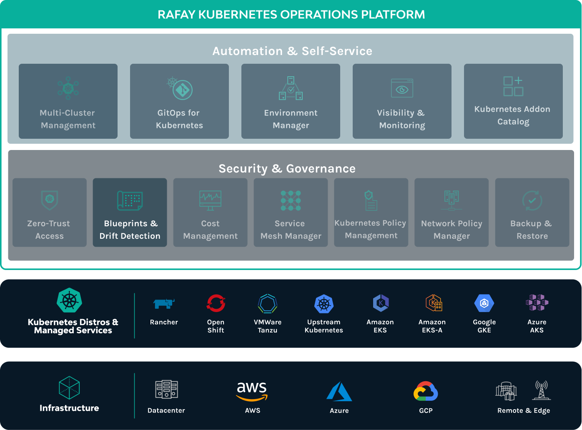Choose the Amazon EKS-A icon

tap(433, 303)
